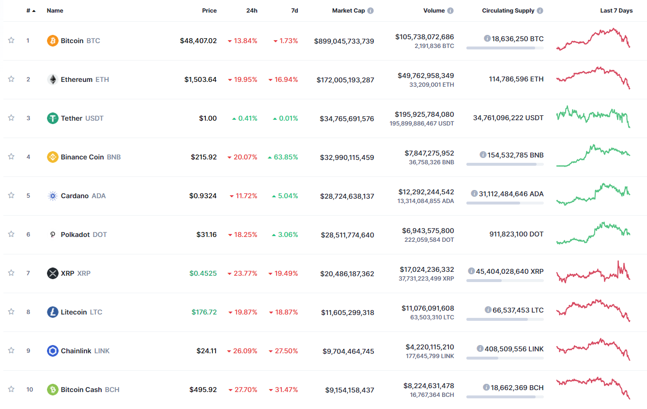Image resolution: width=647 pixels, height=409 pixels.
Task: Click the Tether green logo icon
Action: (53, 118)
